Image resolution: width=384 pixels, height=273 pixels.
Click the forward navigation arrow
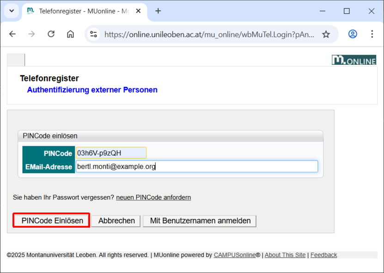(31, 34)
